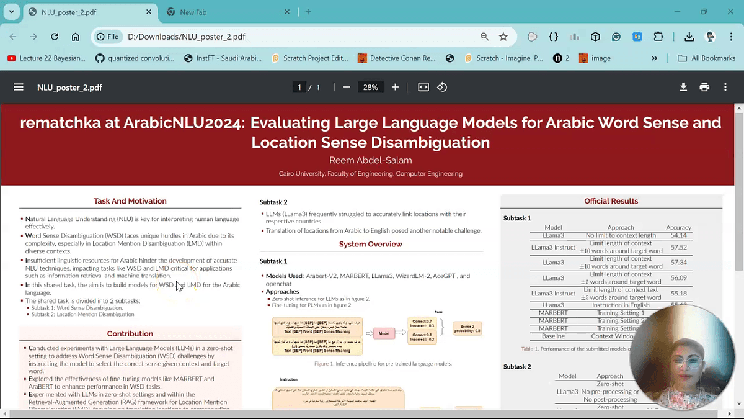Click the Contribution heading
The width and height of the screenshot is (744, 419).
pos(130,333)
